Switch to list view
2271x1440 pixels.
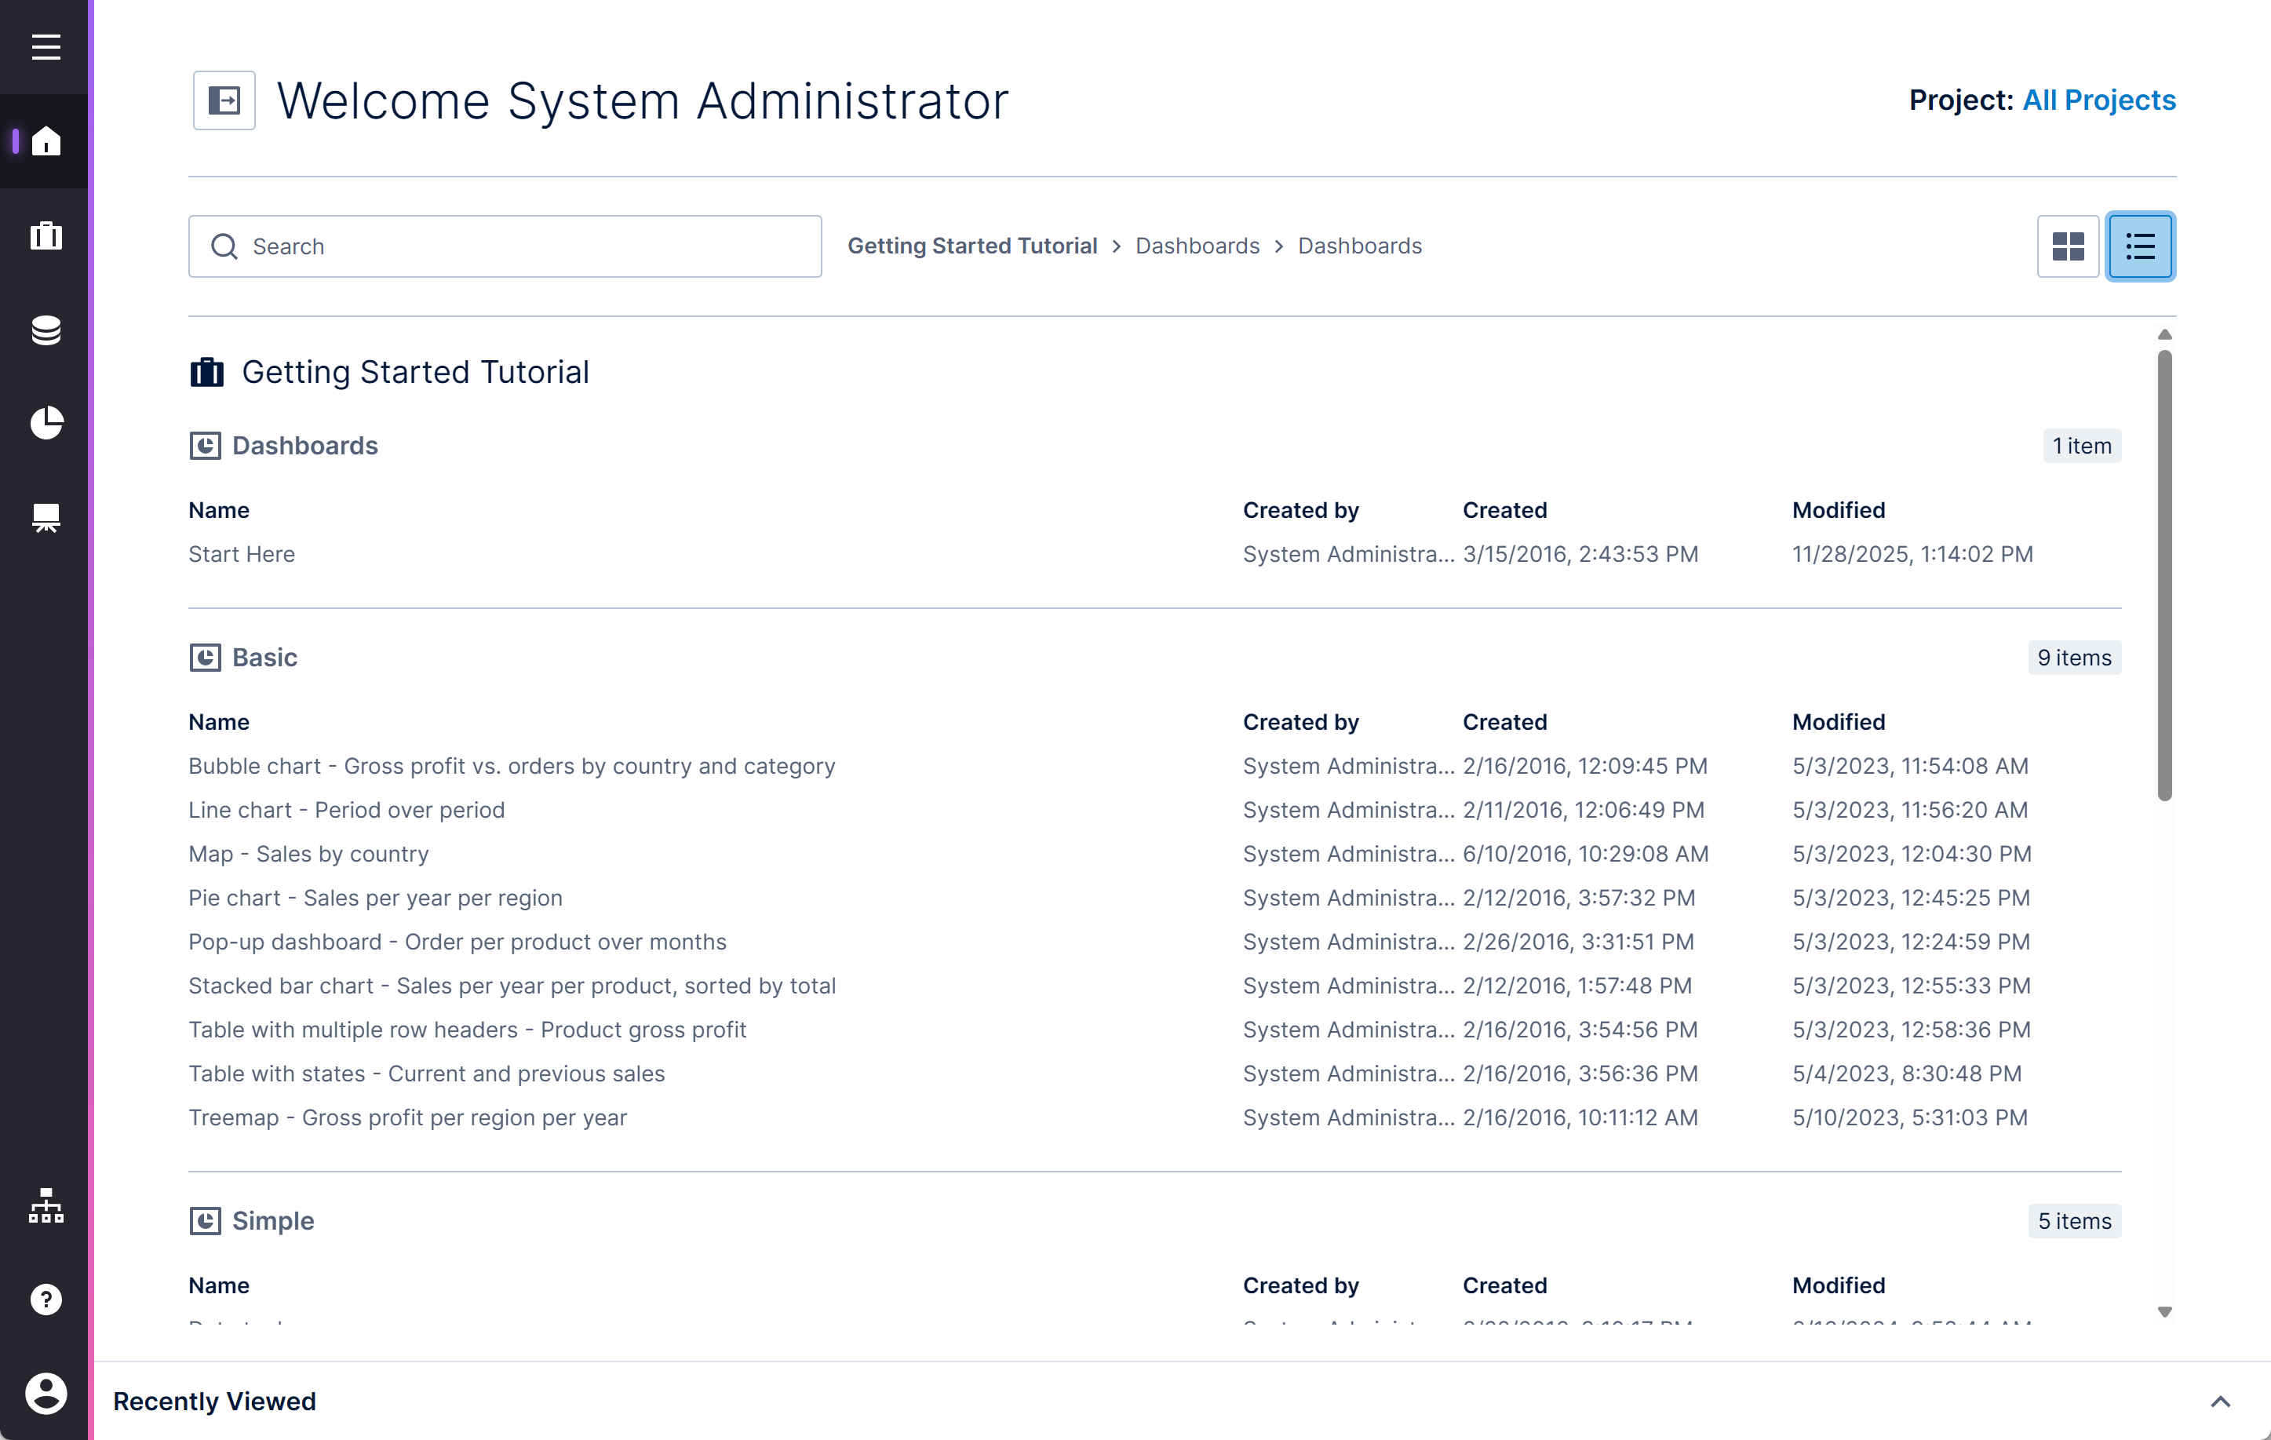(2140, 247)
